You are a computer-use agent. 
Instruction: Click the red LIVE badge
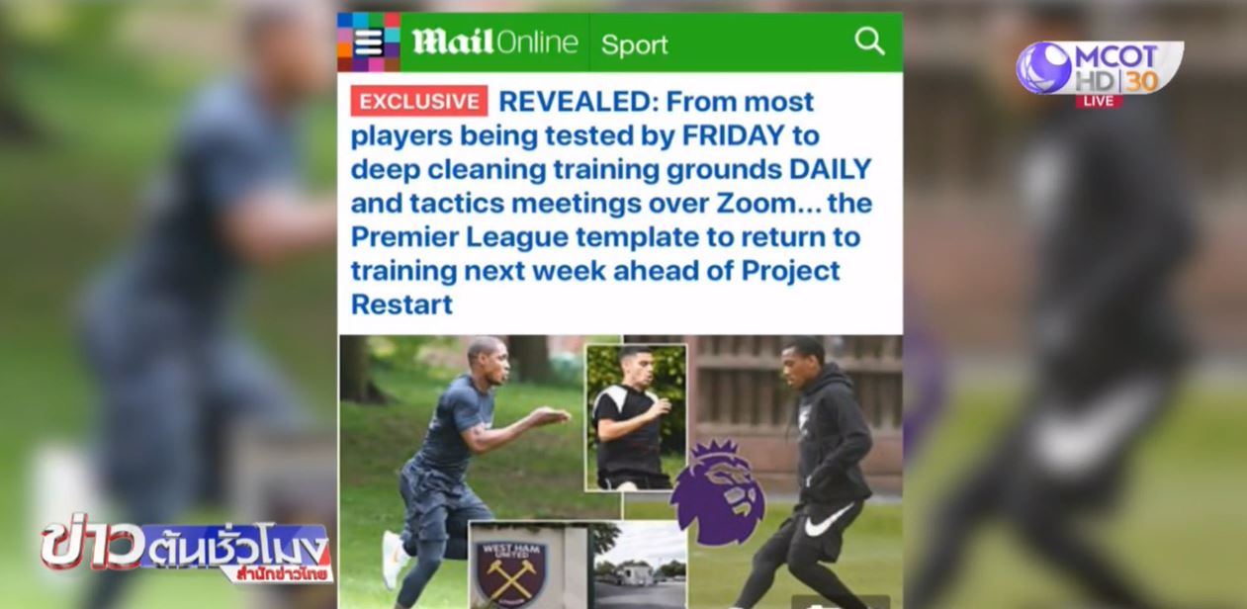1099,101
